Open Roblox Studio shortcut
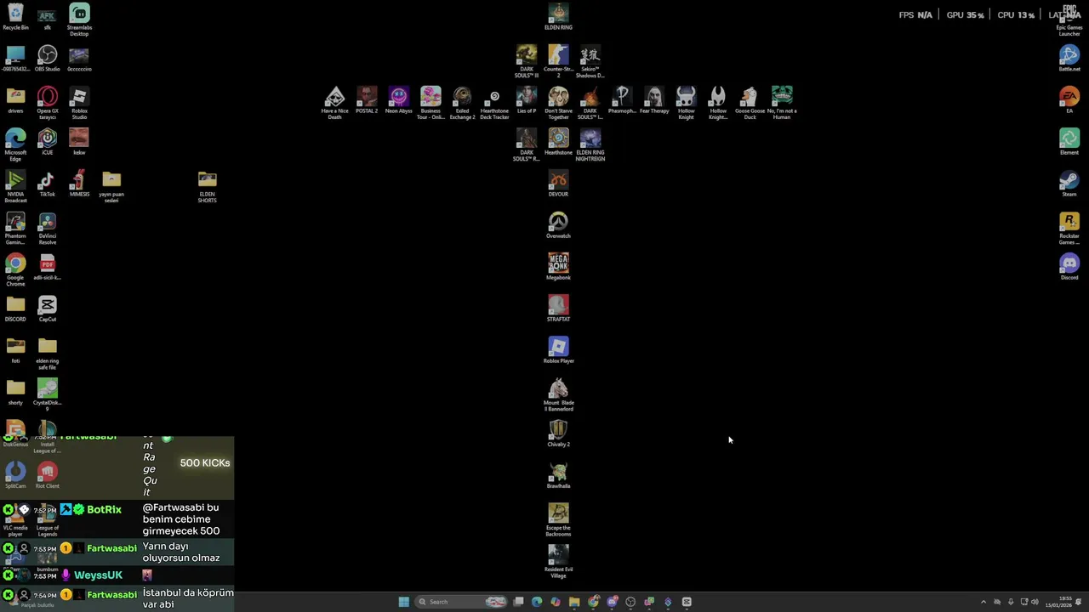 [79, 103]
